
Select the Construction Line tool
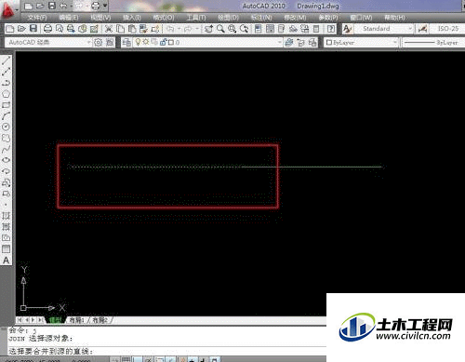click(x=7, y=72)
